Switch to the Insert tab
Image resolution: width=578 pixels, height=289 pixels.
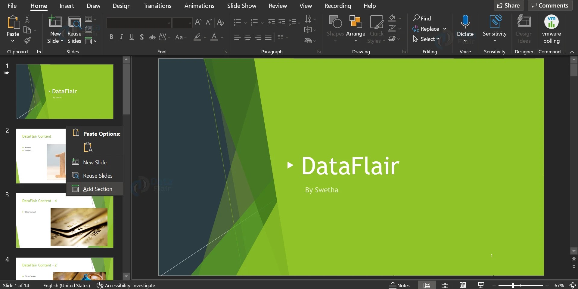click(67, 6)
